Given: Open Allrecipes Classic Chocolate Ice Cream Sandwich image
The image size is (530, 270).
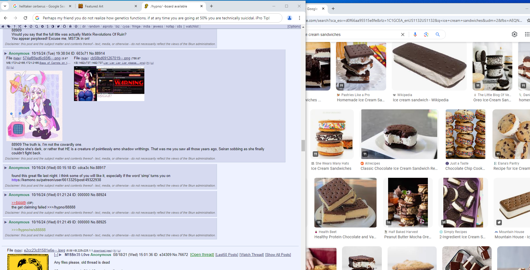Looking at the screenshot, I should pos(399,134).
